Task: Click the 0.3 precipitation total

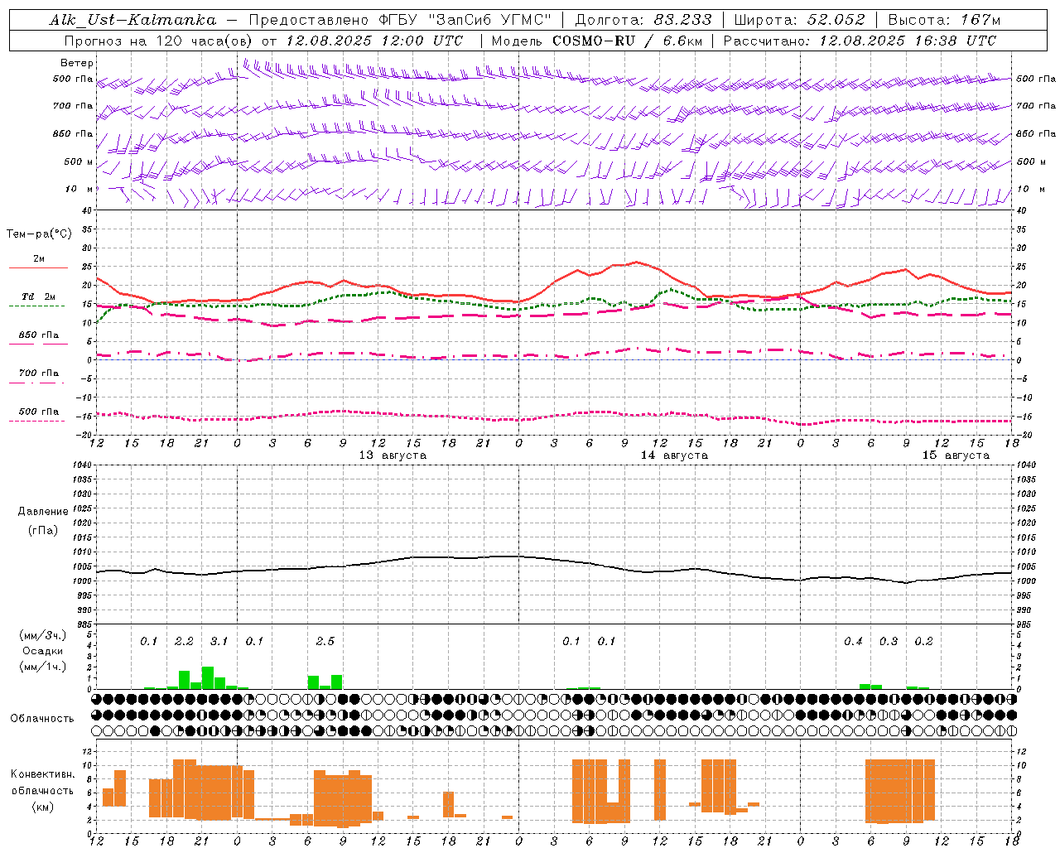Action: (889, 642)
